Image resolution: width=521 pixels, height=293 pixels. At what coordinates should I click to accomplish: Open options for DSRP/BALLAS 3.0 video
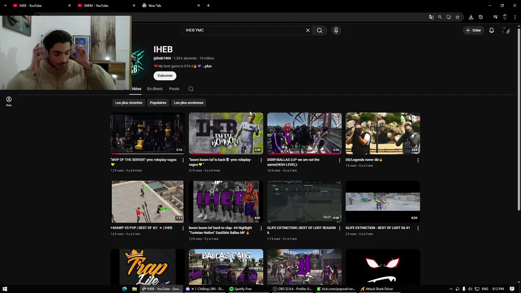[x=339, y=160]
